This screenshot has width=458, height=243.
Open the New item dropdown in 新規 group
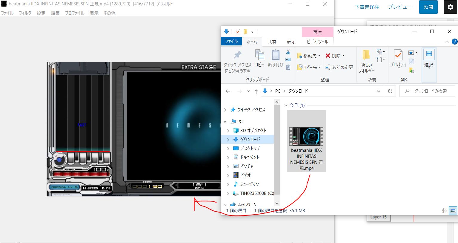click(381, 51)
